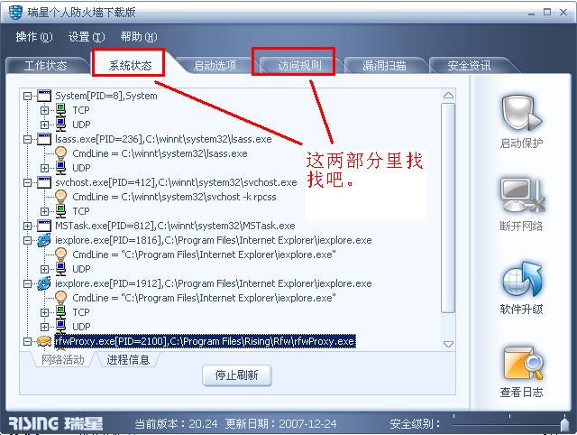
Task: Click the TCP network icon under System
Action: (x=60, y=110)
